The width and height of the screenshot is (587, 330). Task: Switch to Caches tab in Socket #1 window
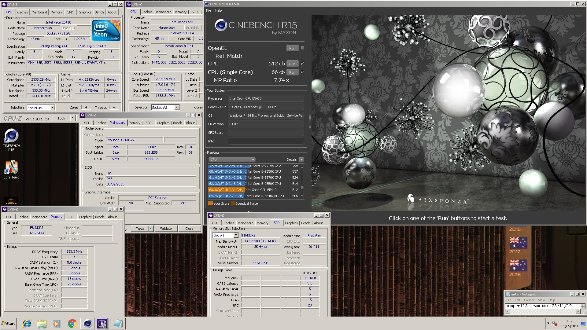pyautogui.click(x=22, y=12)
